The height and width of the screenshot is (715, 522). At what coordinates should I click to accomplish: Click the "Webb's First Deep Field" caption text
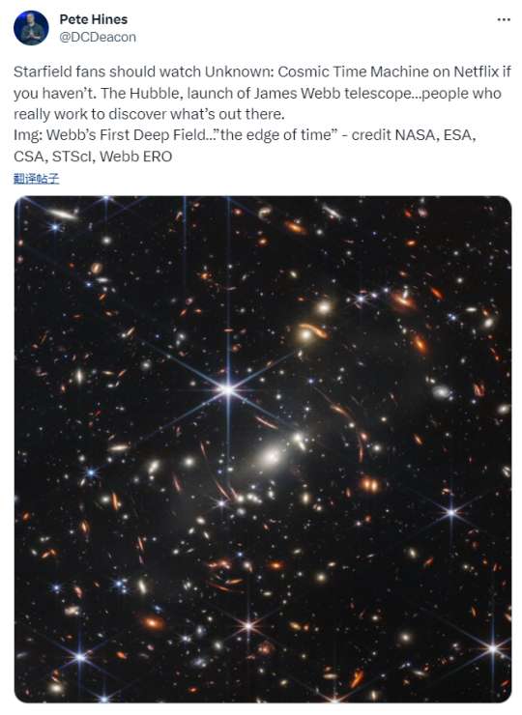pyautogui.click(x=123, y=135)
